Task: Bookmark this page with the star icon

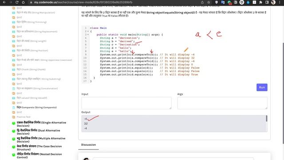Action: click(209, 2)
